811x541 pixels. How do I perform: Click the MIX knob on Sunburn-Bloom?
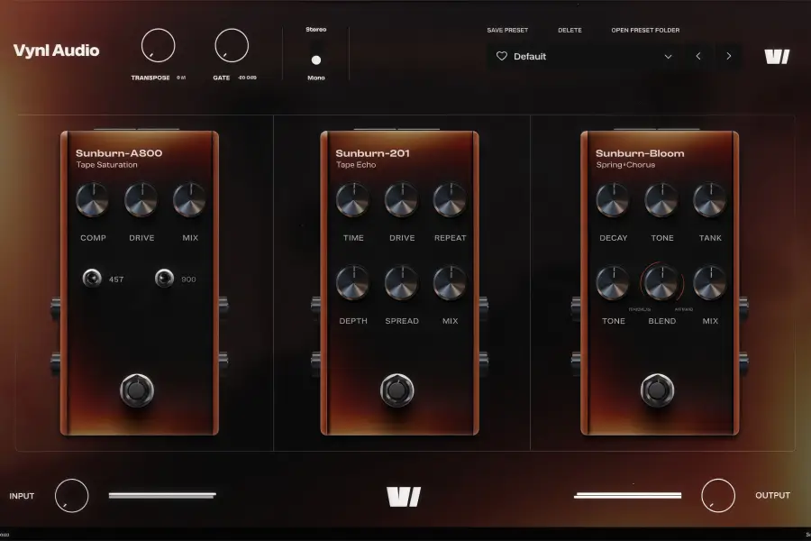point(710,283)
